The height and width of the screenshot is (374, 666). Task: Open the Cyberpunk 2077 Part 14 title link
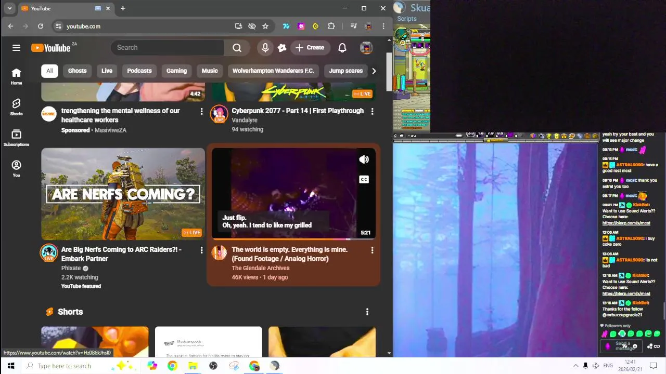(x=298, y=111)
